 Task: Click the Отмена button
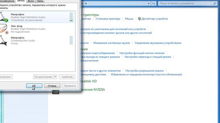click(x=52, y=86)
